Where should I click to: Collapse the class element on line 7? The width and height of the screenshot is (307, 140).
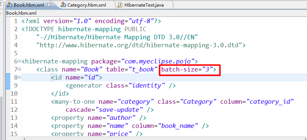(20, 69)
